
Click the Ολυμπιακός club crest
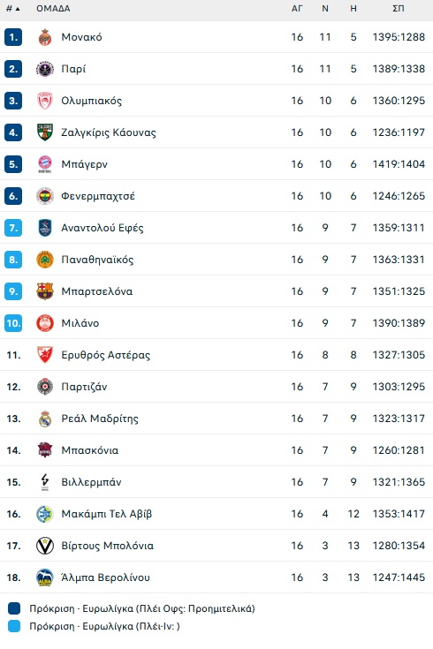pyautogui.click(x=45, y=101)
